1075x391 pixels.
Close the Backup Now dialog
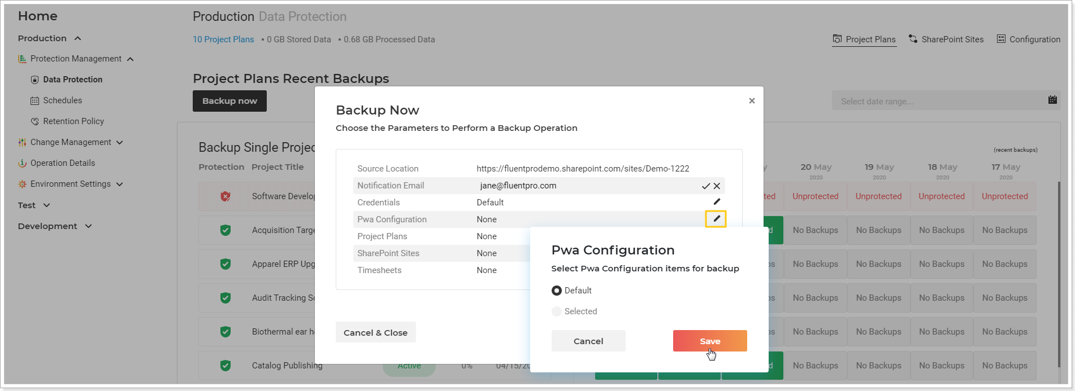tap(752, 100)
